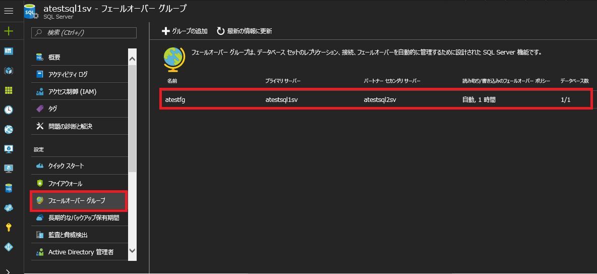Open the atestfg failover group row

click(x=375, y=99)
